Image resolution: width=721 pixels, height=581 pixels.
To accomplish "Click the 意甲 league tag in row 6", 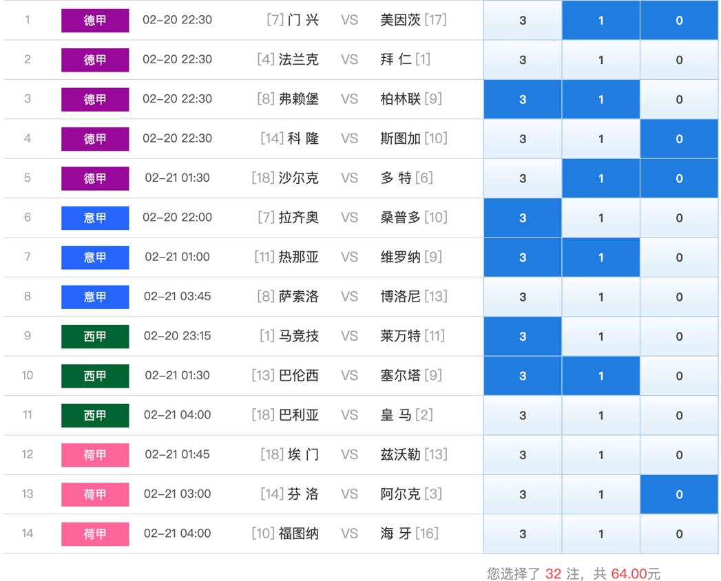I will (95, 218).
